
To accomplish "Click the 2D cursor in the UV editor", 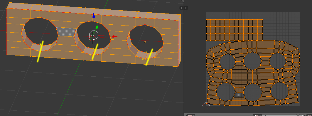I will [x=206, y=106].
